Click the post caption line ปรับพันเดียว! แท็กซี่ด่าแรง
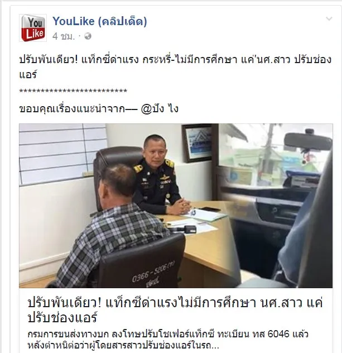The height and width of the screenshot is (353, 342). pyautogui.click(x=175, y=67)
